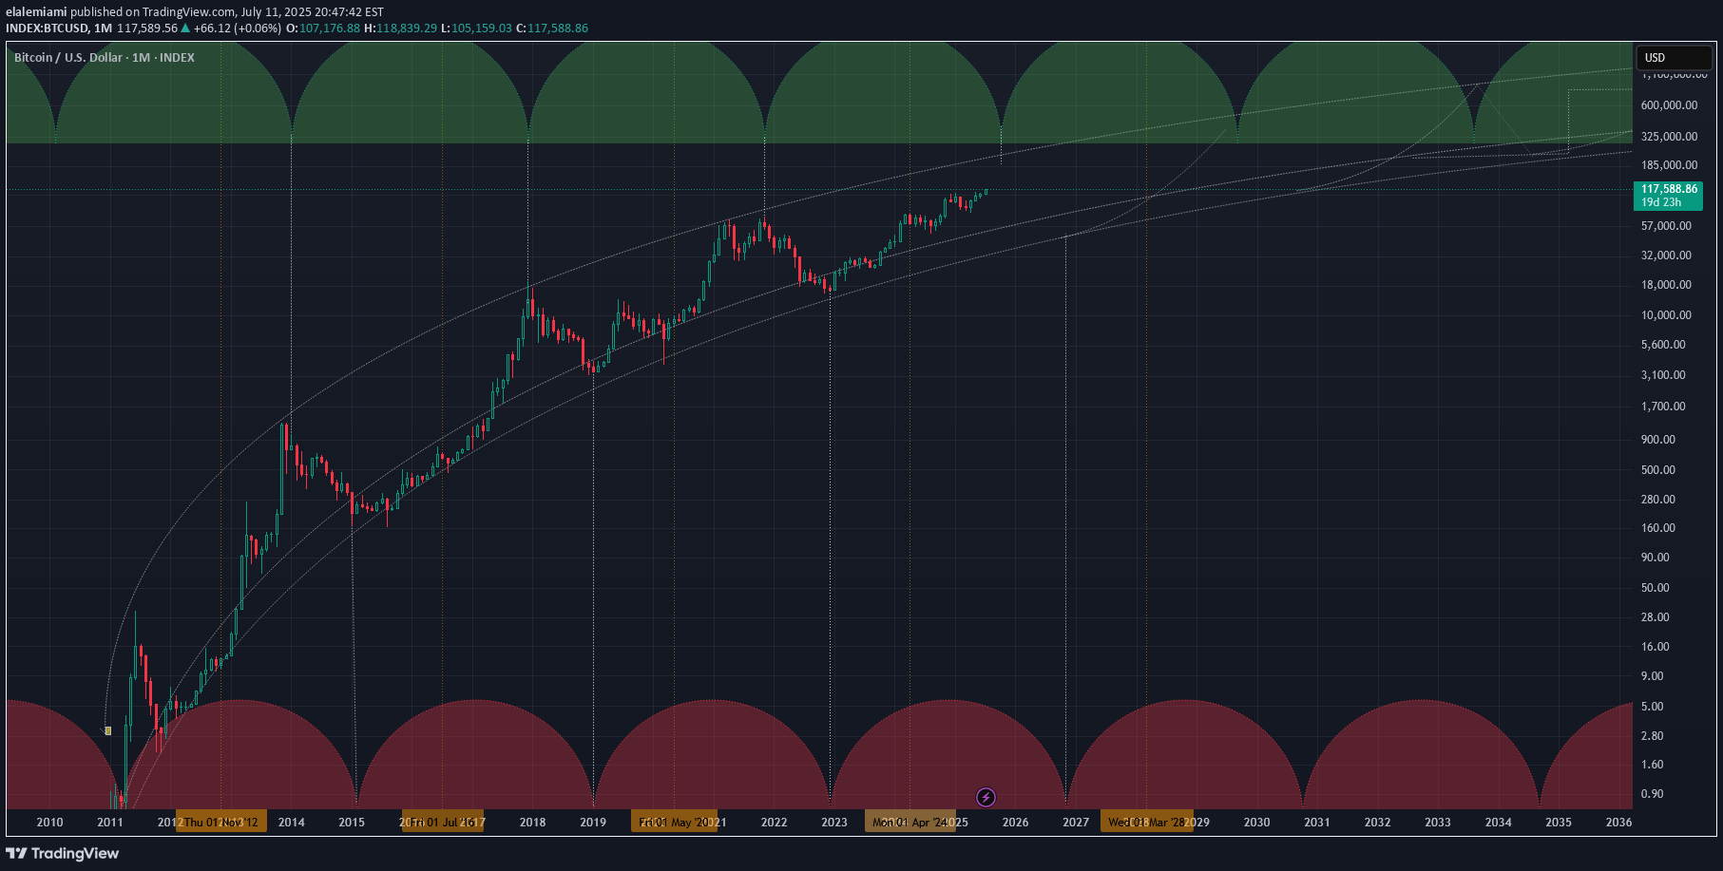Click the 2027 year label on time axis
Image resolution: width=1723 pixels, height=871 pixels.
tap(1076, 823)
